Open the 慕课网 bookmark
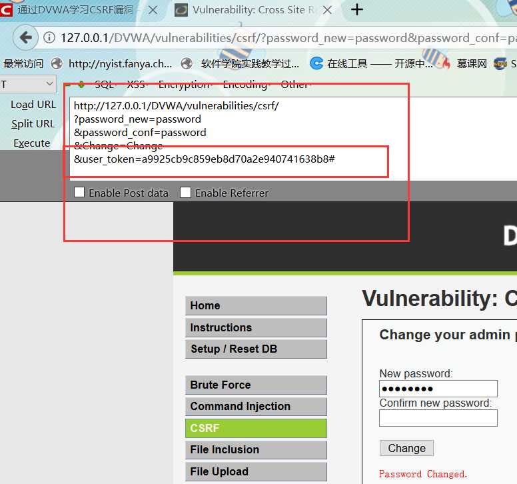Image resolution: width=517 pixels, height=484 pixels. pos(472,63)
